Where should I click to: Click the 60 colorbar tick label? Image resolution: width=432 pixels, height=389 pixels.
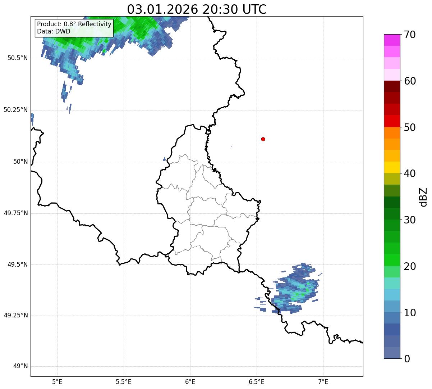coord(410,81)
